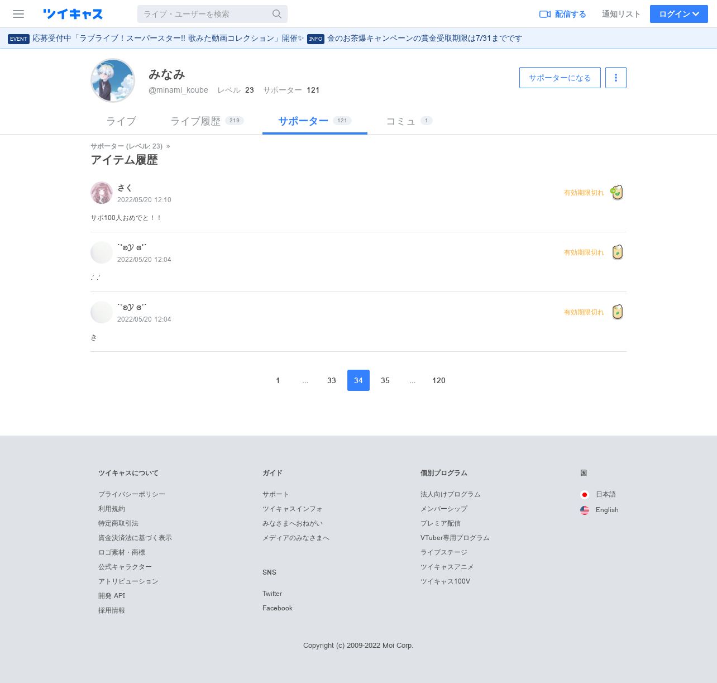Go to the TwitCasting logo home
Image resolution: width=717 pixels, height=683 pixels.
[x=73, y=14]
